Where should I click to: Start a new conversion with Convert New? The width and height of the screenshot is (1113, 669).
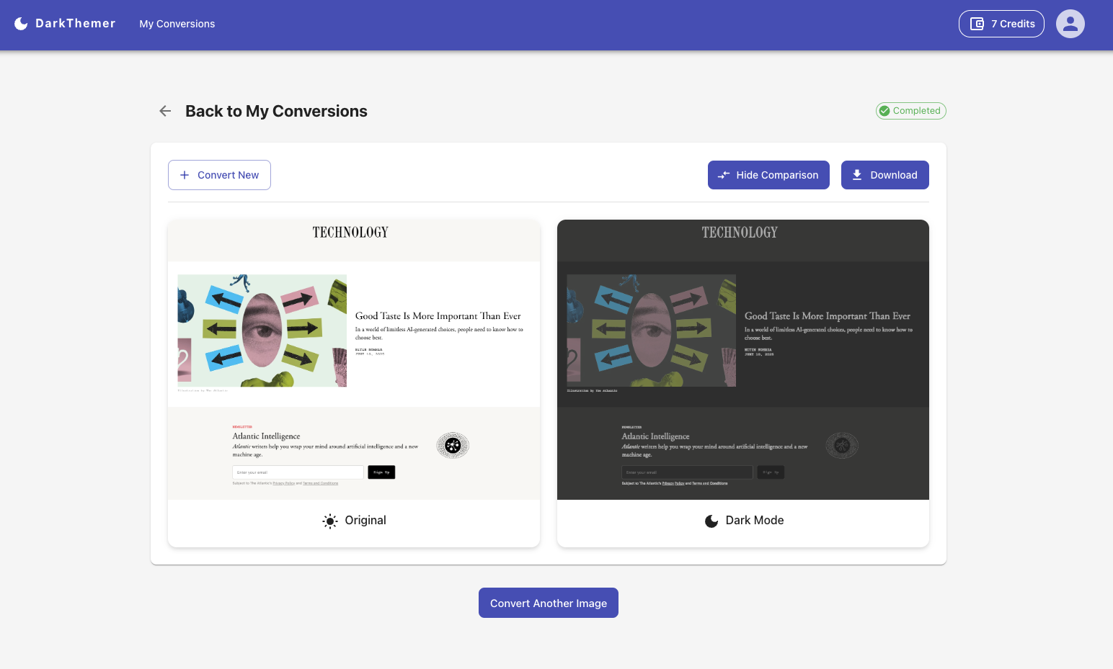point(219,175)
